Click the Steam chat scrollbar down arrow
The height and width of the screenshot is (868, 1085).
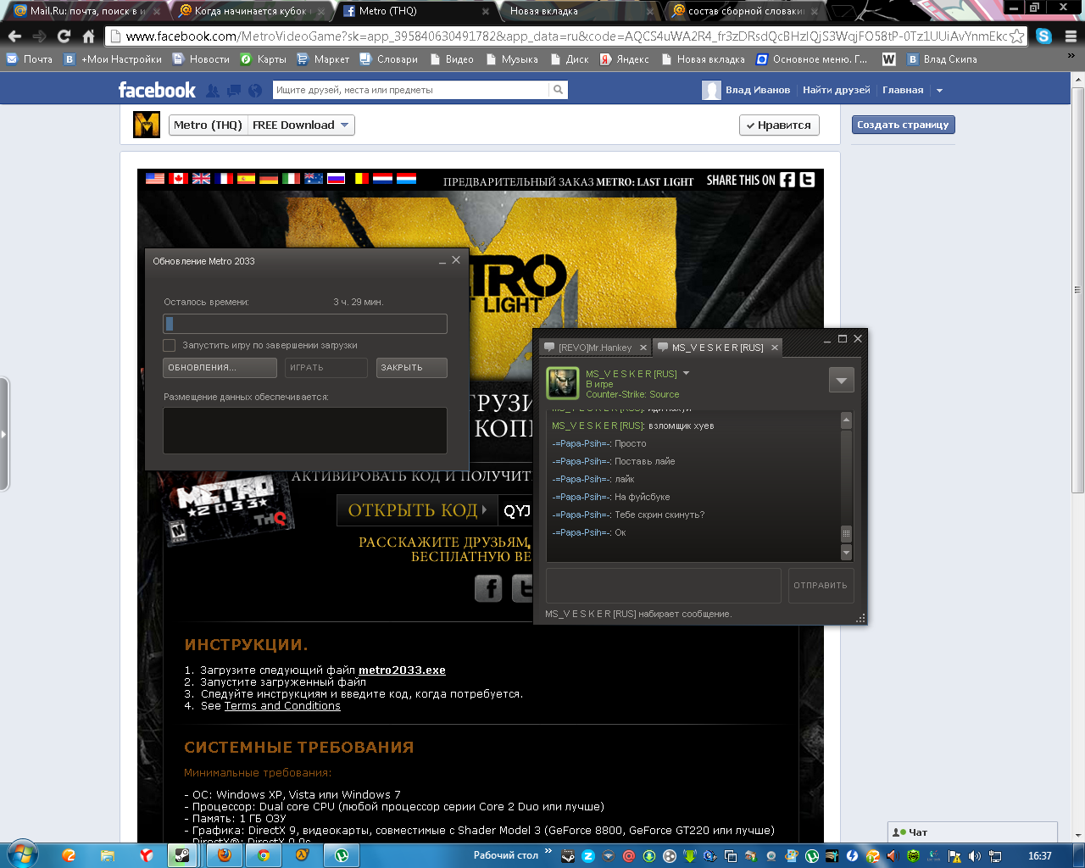click(x=846, y=553)
